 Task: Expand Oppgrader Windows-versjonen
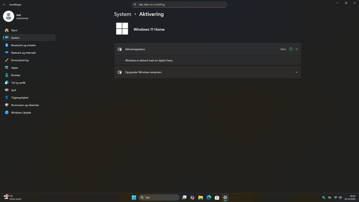tap(297, 72)
